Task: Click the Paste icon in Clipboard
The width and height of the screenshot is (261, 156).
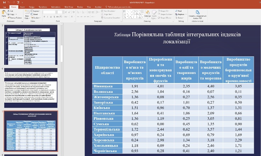Action: point(4,13)
